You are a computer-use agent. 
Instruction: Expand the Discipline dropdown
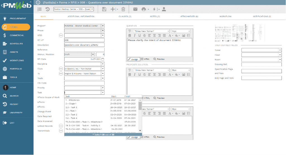tap(103, 64)
